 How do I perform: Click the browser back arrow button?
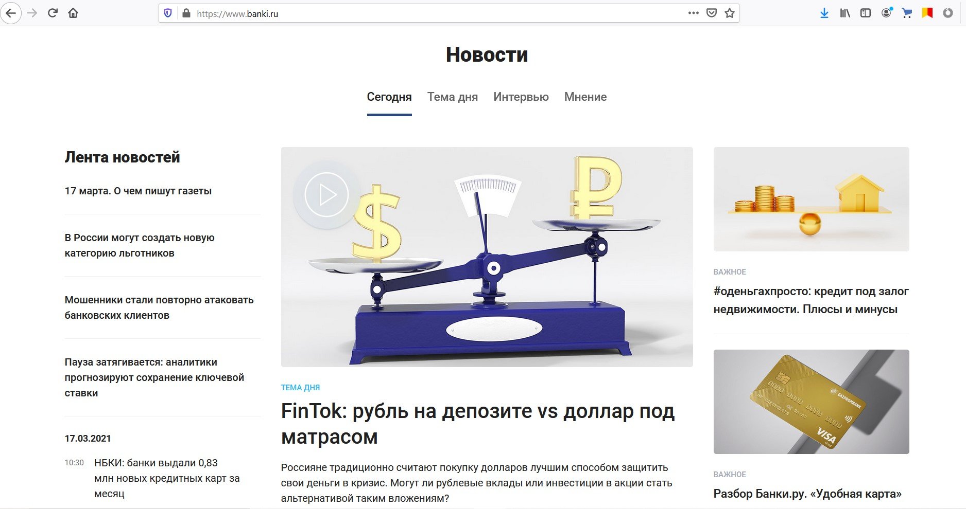coord(11,13)
